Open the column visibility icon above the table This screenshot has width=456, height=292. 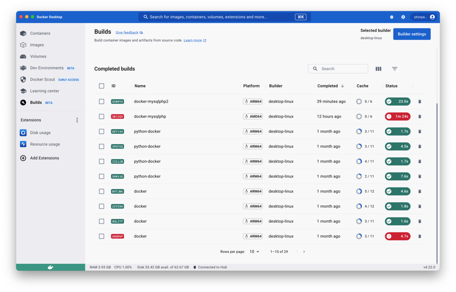[x=378, y=69]
